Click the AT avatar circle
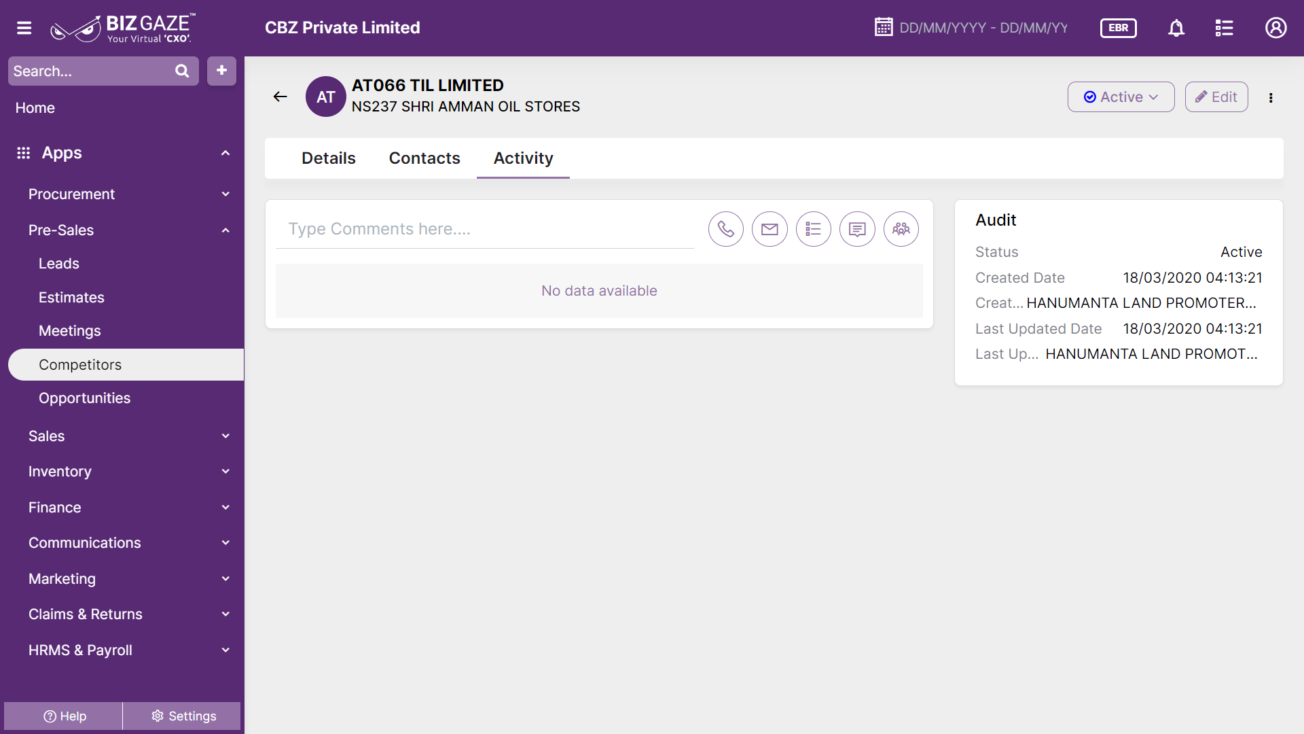1304x734 pixels. point(326,97)
